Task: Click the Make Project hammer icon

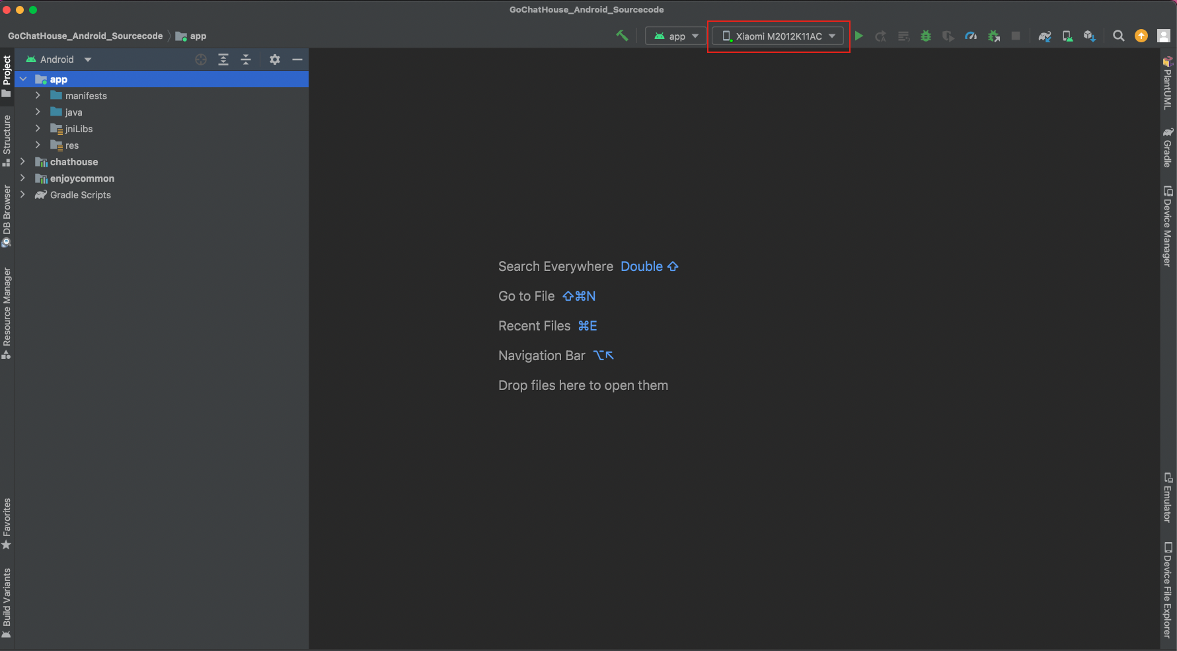Action: click(622, 36)
